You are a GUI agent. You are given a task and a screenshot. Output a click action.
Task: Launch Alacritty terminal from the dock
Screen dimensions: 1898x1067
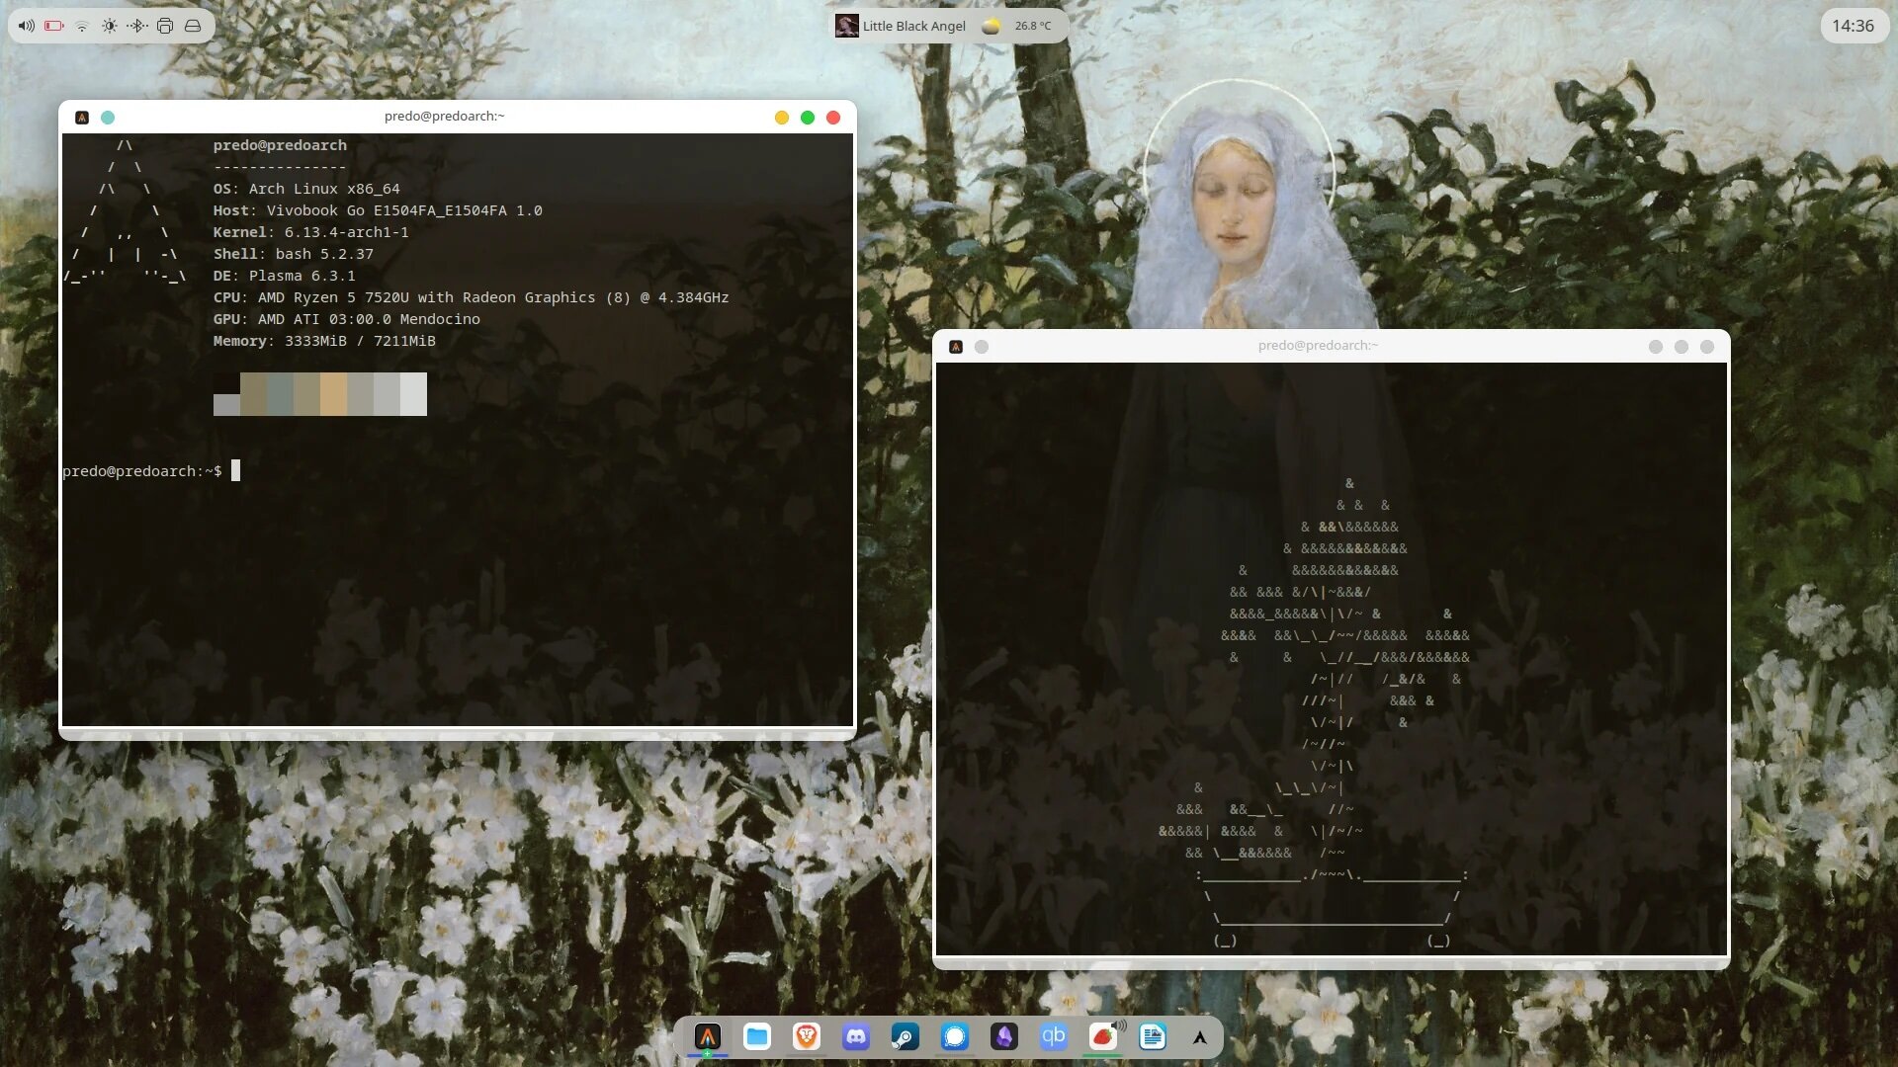(707, 1036)
